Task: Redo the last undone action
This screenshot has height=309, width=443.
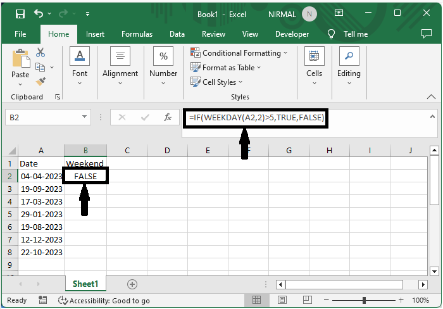Action: coord(63,13)
